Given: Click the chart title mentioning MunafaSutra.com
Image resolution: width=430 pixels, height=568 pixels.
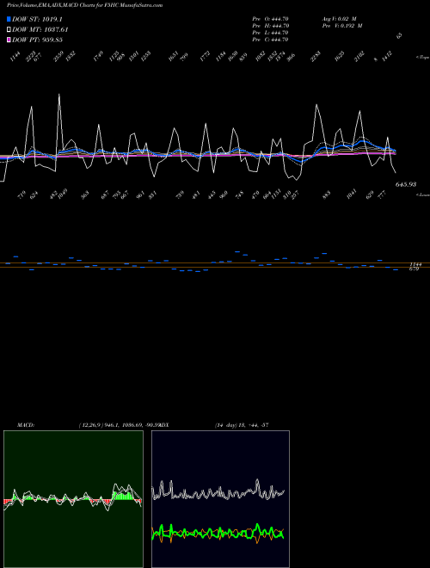Looking at the screenshot, I should (84, 5).
